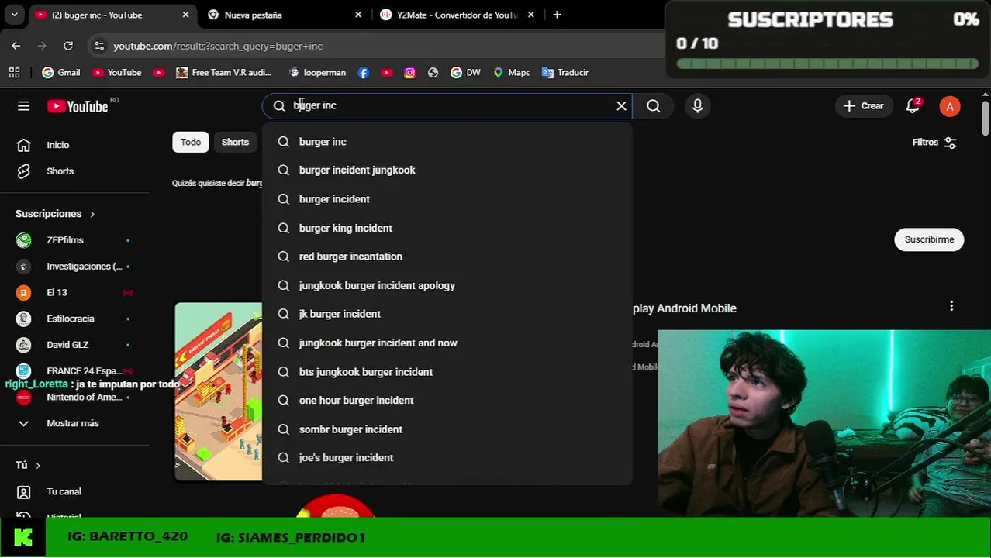Expand the Suscripciones section chevron
991x558 pixels.
[x=92, y=214]
